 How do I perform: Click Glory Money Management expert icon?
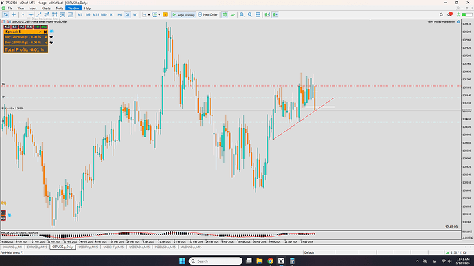click(x=458, y=22)
